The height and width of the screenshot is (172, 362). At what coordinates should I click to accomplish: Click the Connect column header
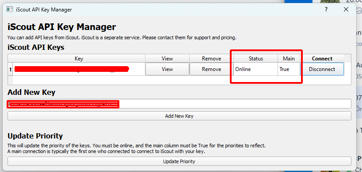pyautogui.click(x=322, y=59)
